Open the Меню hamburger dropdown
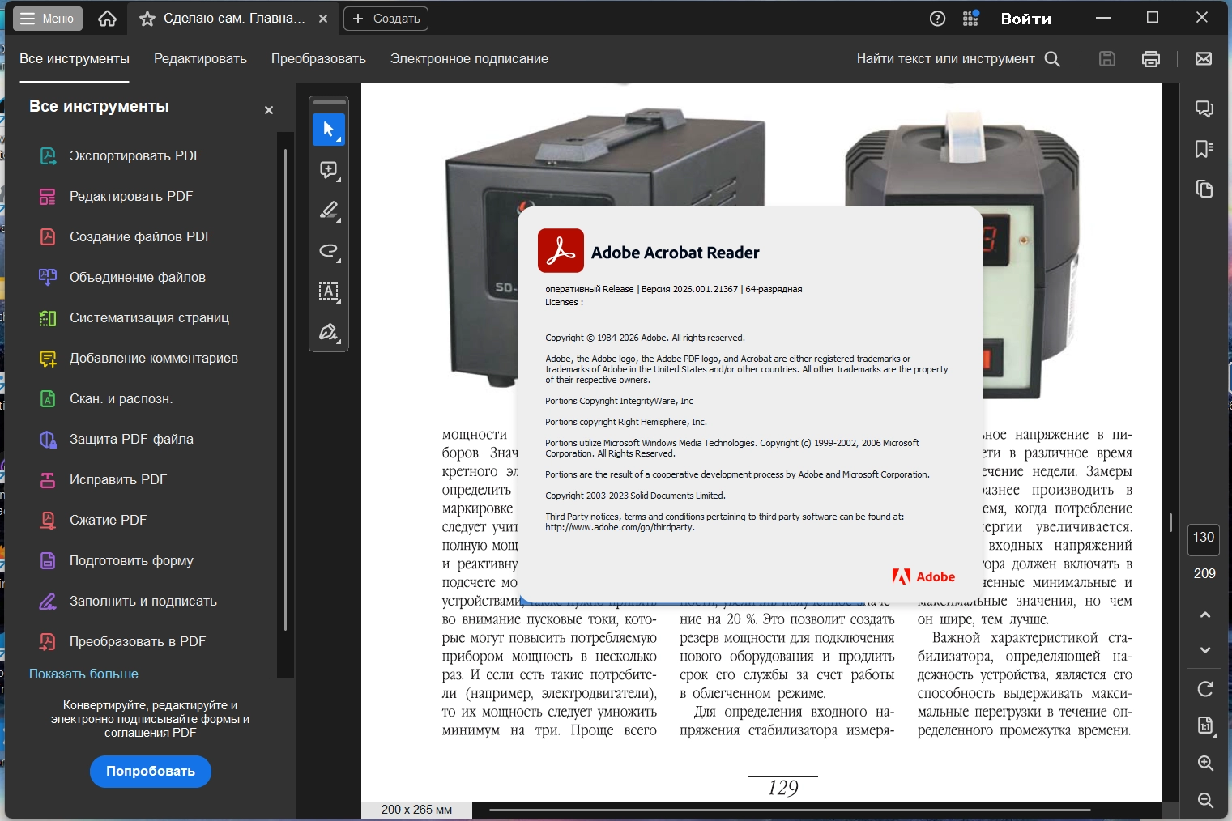Screen dimensions: 1232x821 48,19
